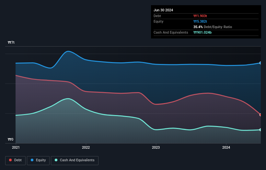Toggle the Debt series legend button
The image size is (266, 170).
pyautogui.click(x=16, y=160)
